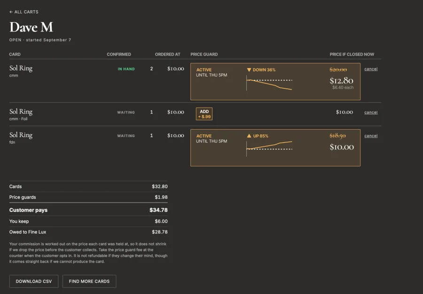Click the IN HAND status label
This screenshot has width=423, height=294.
tap(126, 69)
